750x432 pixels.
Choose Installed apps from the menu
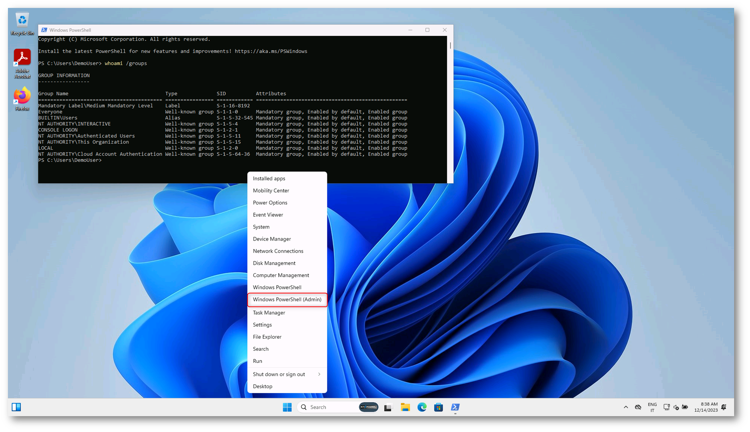pos(287,178)
